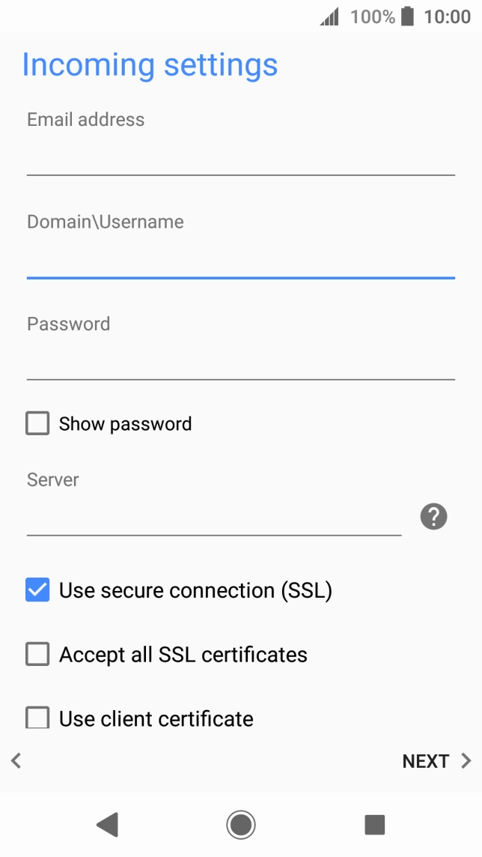Open Recents with the square icon

coord(374,825)
